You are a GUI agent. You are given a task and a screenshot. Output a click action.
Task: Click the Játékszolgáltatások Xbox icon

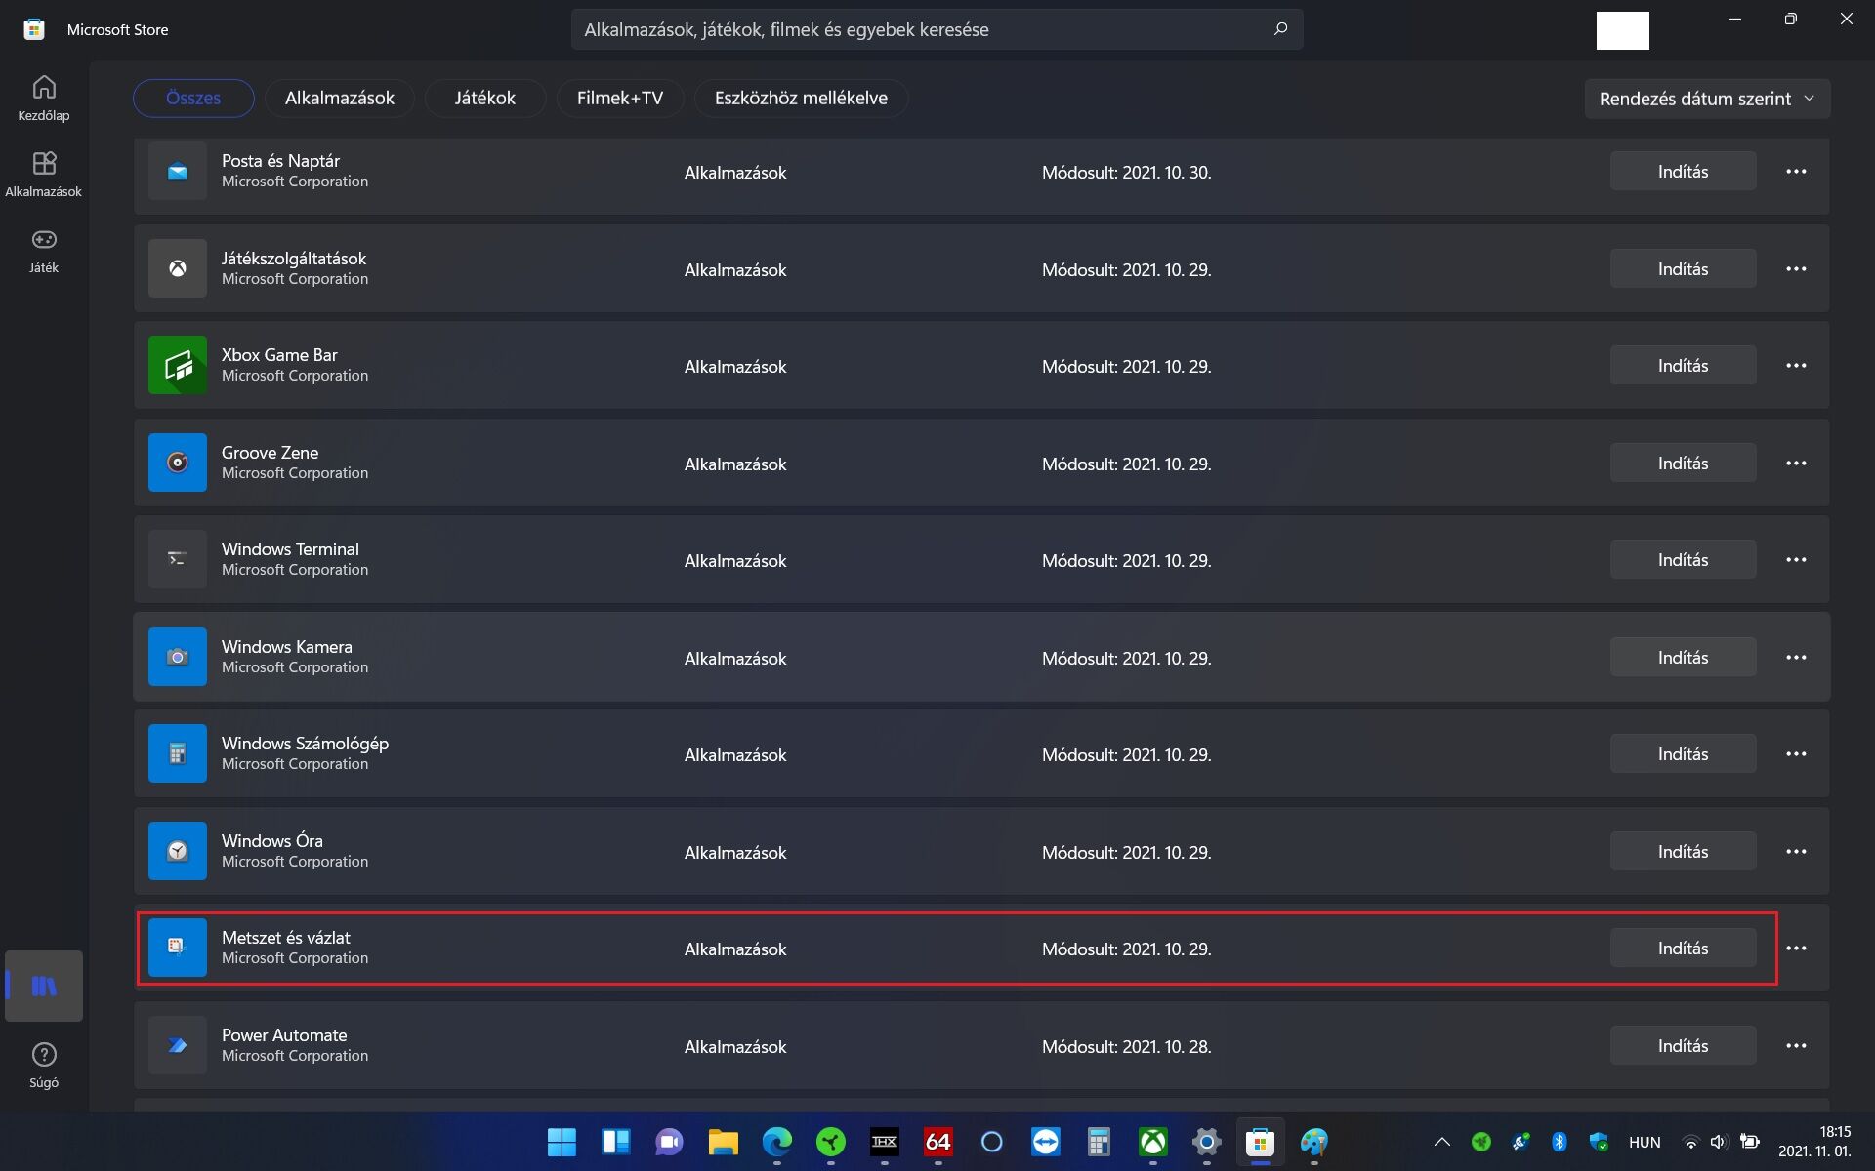[178, 268]
